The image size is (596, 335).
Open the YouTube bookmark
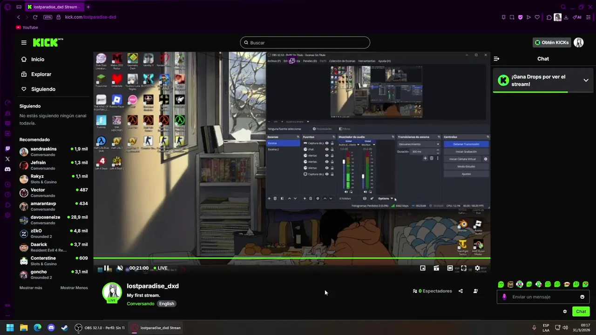point(27,27)
